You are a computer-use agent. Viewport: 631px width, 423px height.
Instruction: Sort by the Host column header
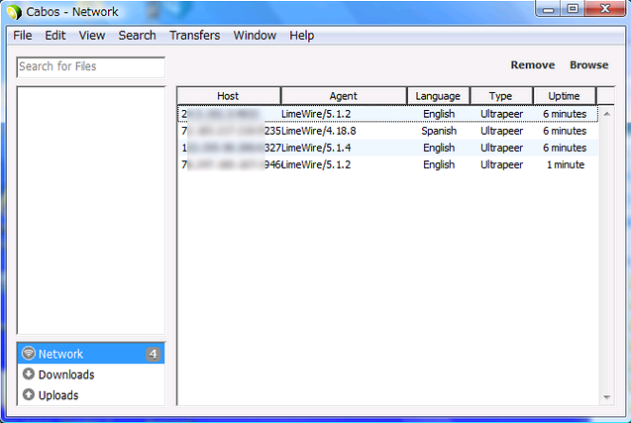pos(229,96)
